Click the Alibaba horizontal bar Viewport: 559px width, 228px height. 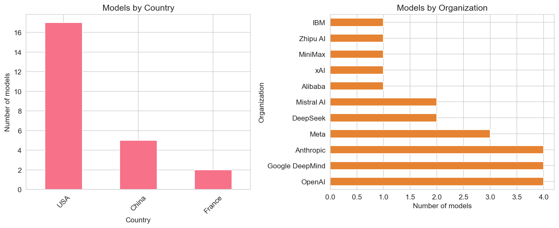click(357, 86)
